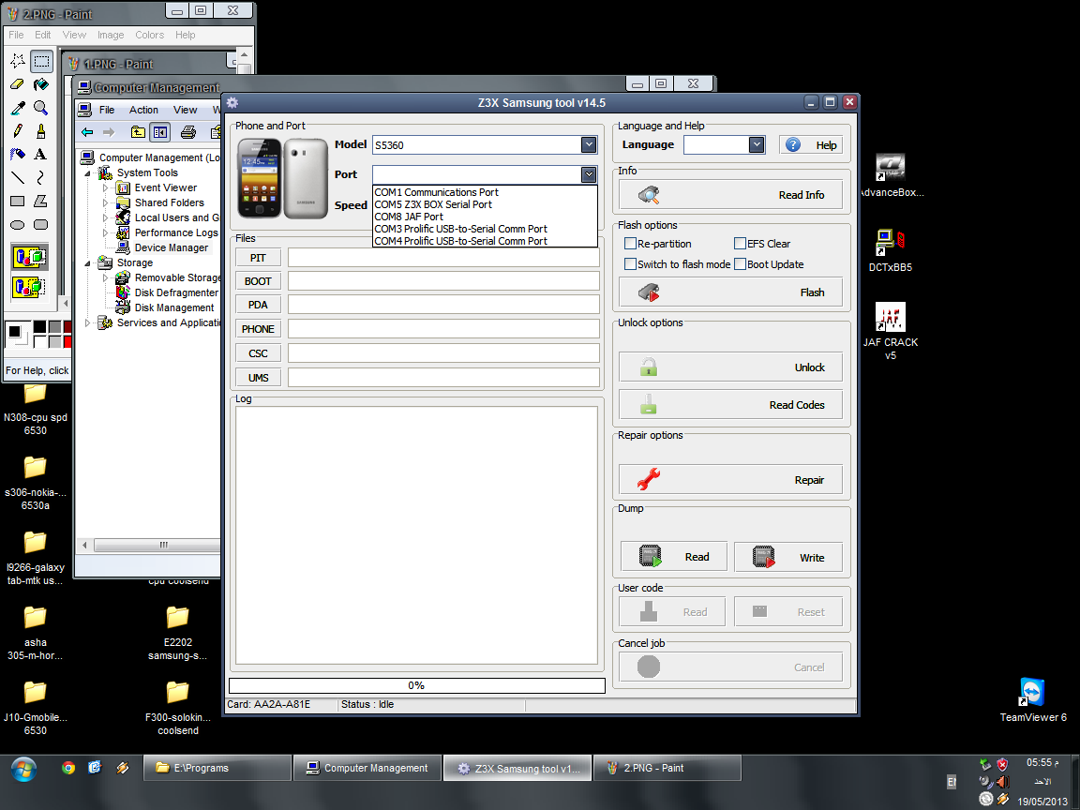The height and width of the screenshot is (810, 1080).
Task: Click the Chrome icon in the taskbar
Action: point(68,768)
